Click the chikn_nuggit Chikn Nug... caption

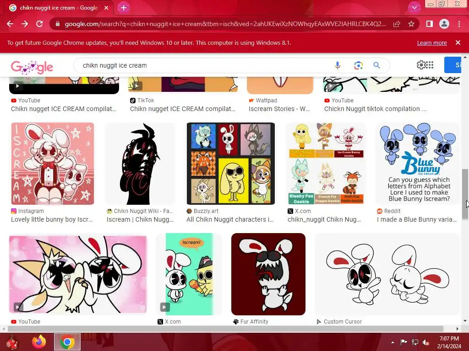coord(324,219)
